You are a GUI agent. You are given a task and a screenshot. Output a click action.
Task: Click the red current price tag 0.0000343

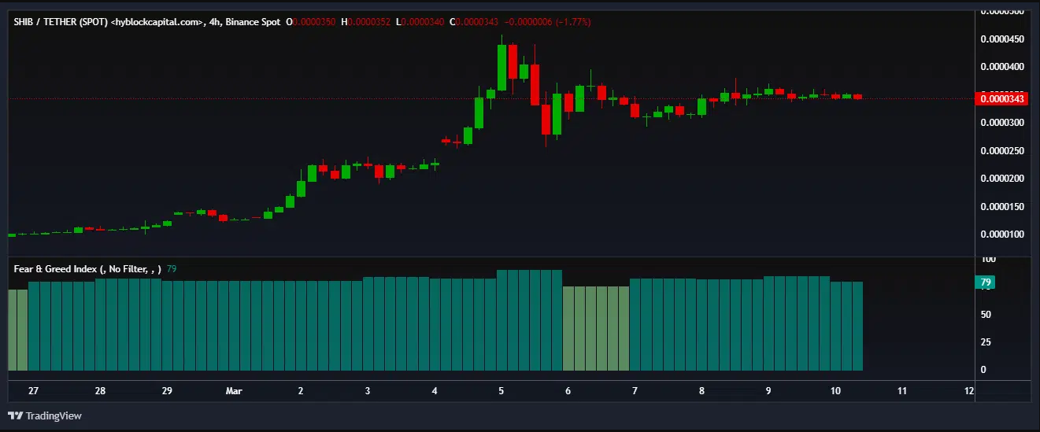click(x=1001, y=98)
